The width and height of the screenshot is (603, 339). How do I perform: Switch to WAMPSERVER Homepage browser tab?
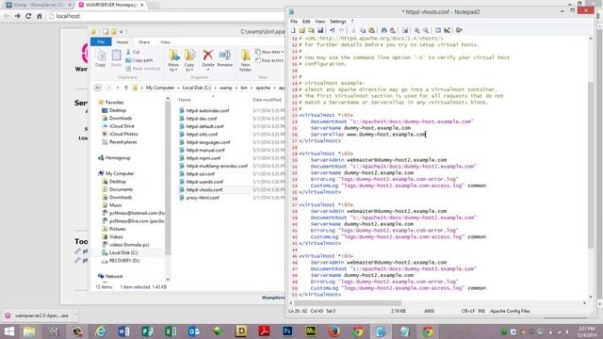tap(110, 5)
